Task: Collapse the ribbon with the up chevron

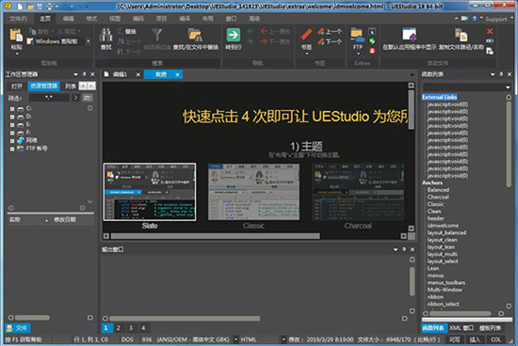Action: 456,19
